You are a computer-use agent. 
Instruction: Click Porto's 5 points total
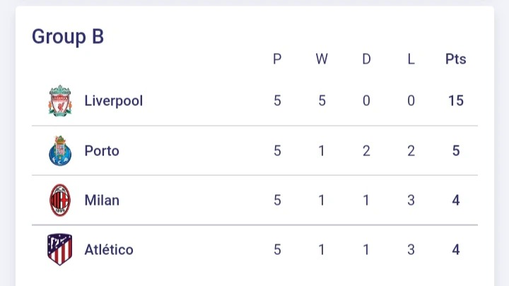click(x=456, y=151)
